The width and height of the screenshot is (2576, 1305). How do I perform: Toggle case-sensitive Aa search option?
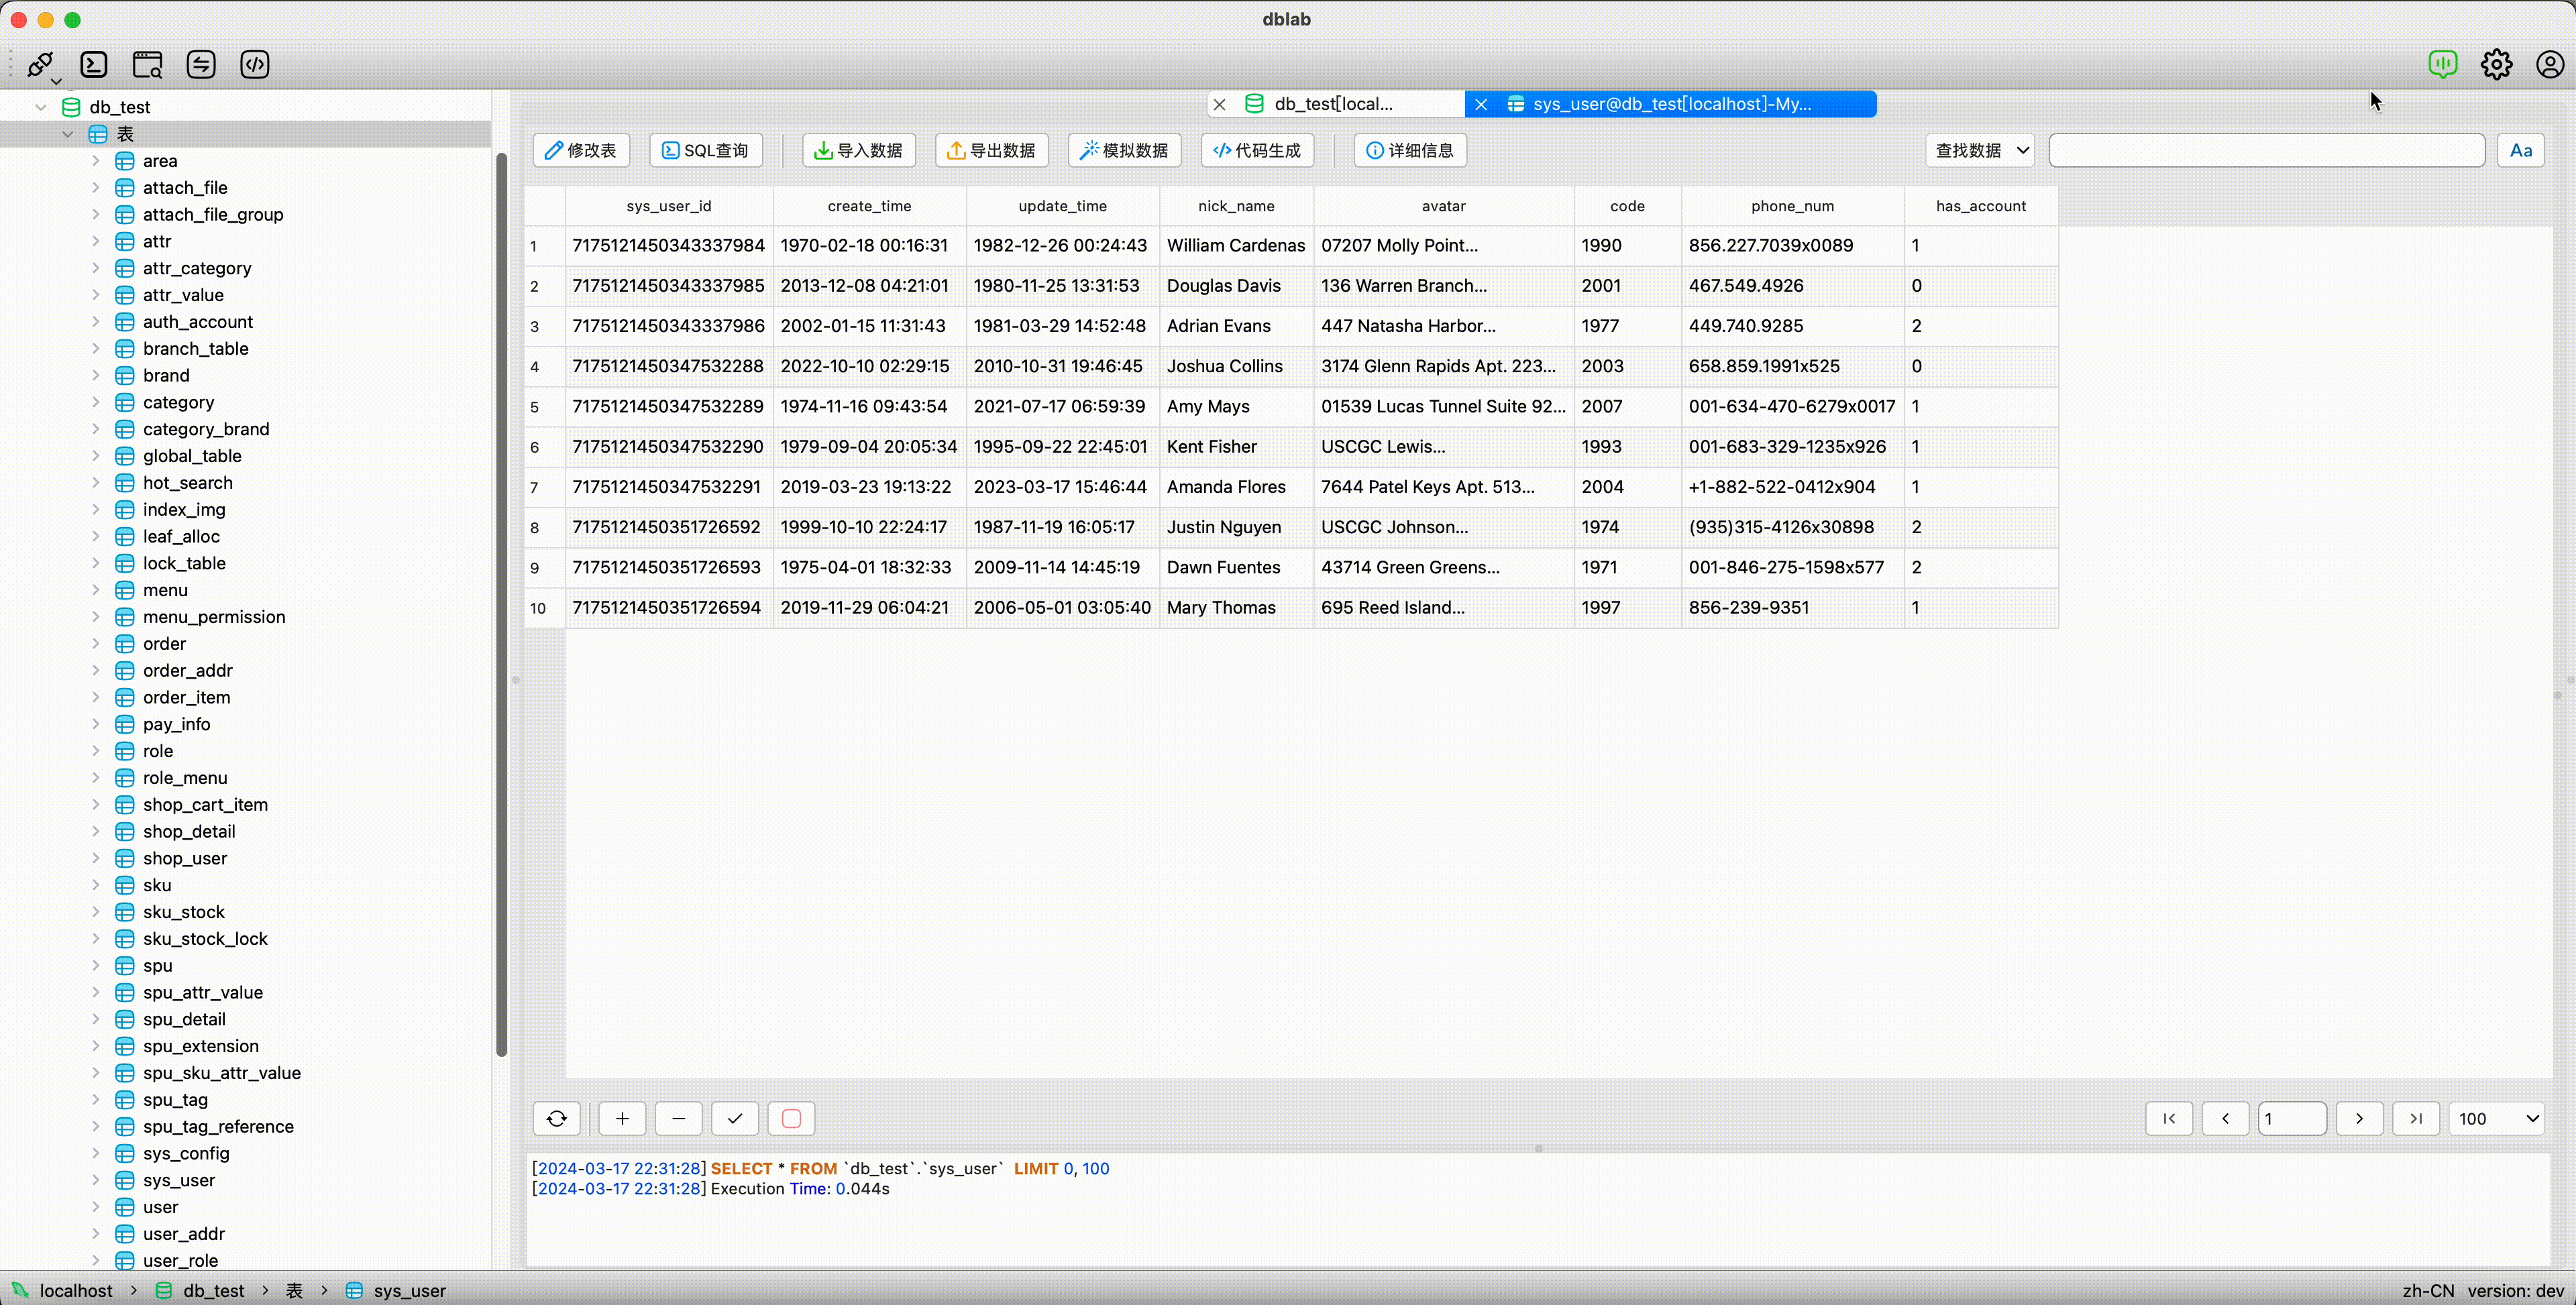point(2521,150)
